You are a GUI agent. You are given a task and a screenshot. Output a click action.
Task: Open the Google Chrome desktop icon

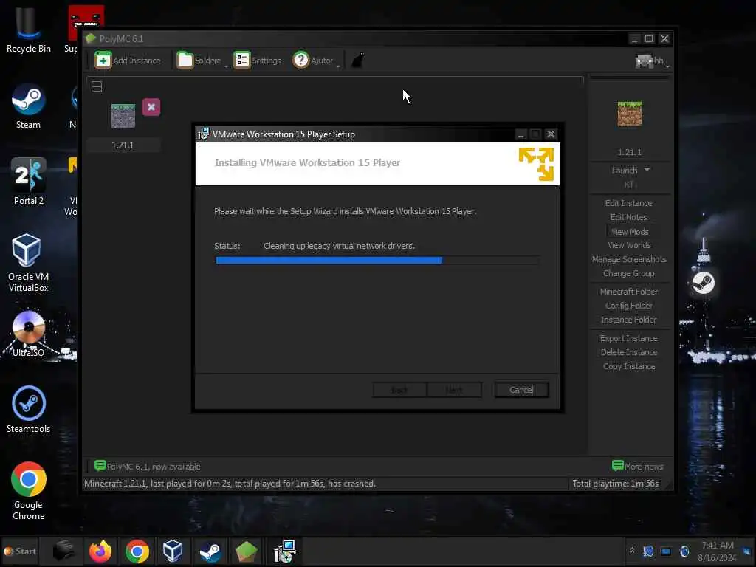tap(29, 491)
